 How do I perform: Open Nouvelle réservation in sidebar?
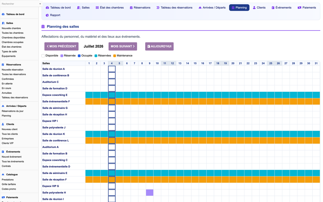[12, 70]
